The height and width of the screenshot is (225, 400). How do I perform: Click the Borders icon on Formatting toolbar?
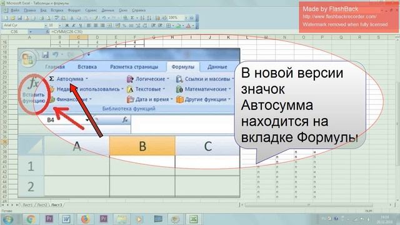point(168,26)
